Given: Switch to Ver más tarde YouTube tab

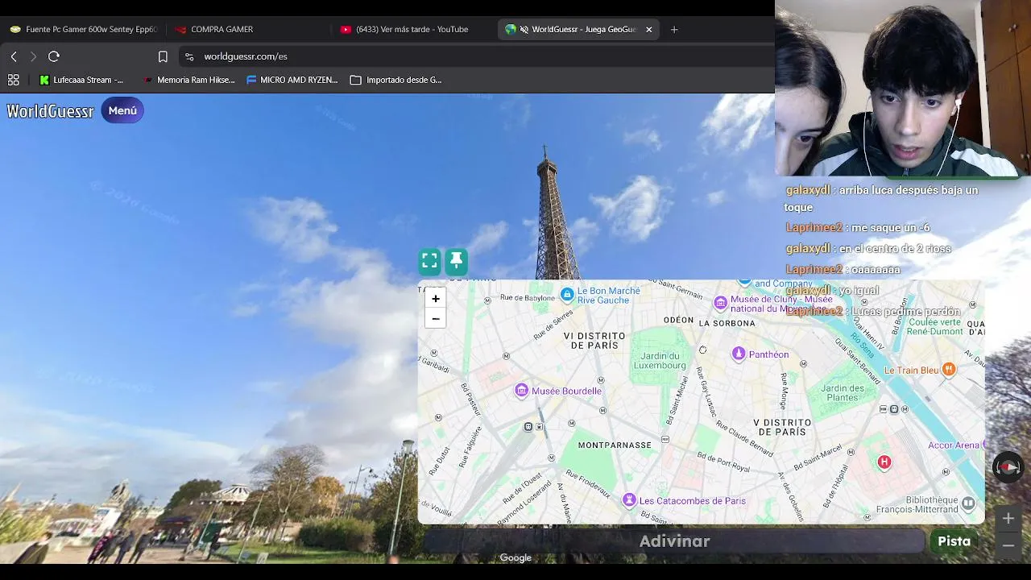Looking at the screenshot, I should tap(413, 30).
